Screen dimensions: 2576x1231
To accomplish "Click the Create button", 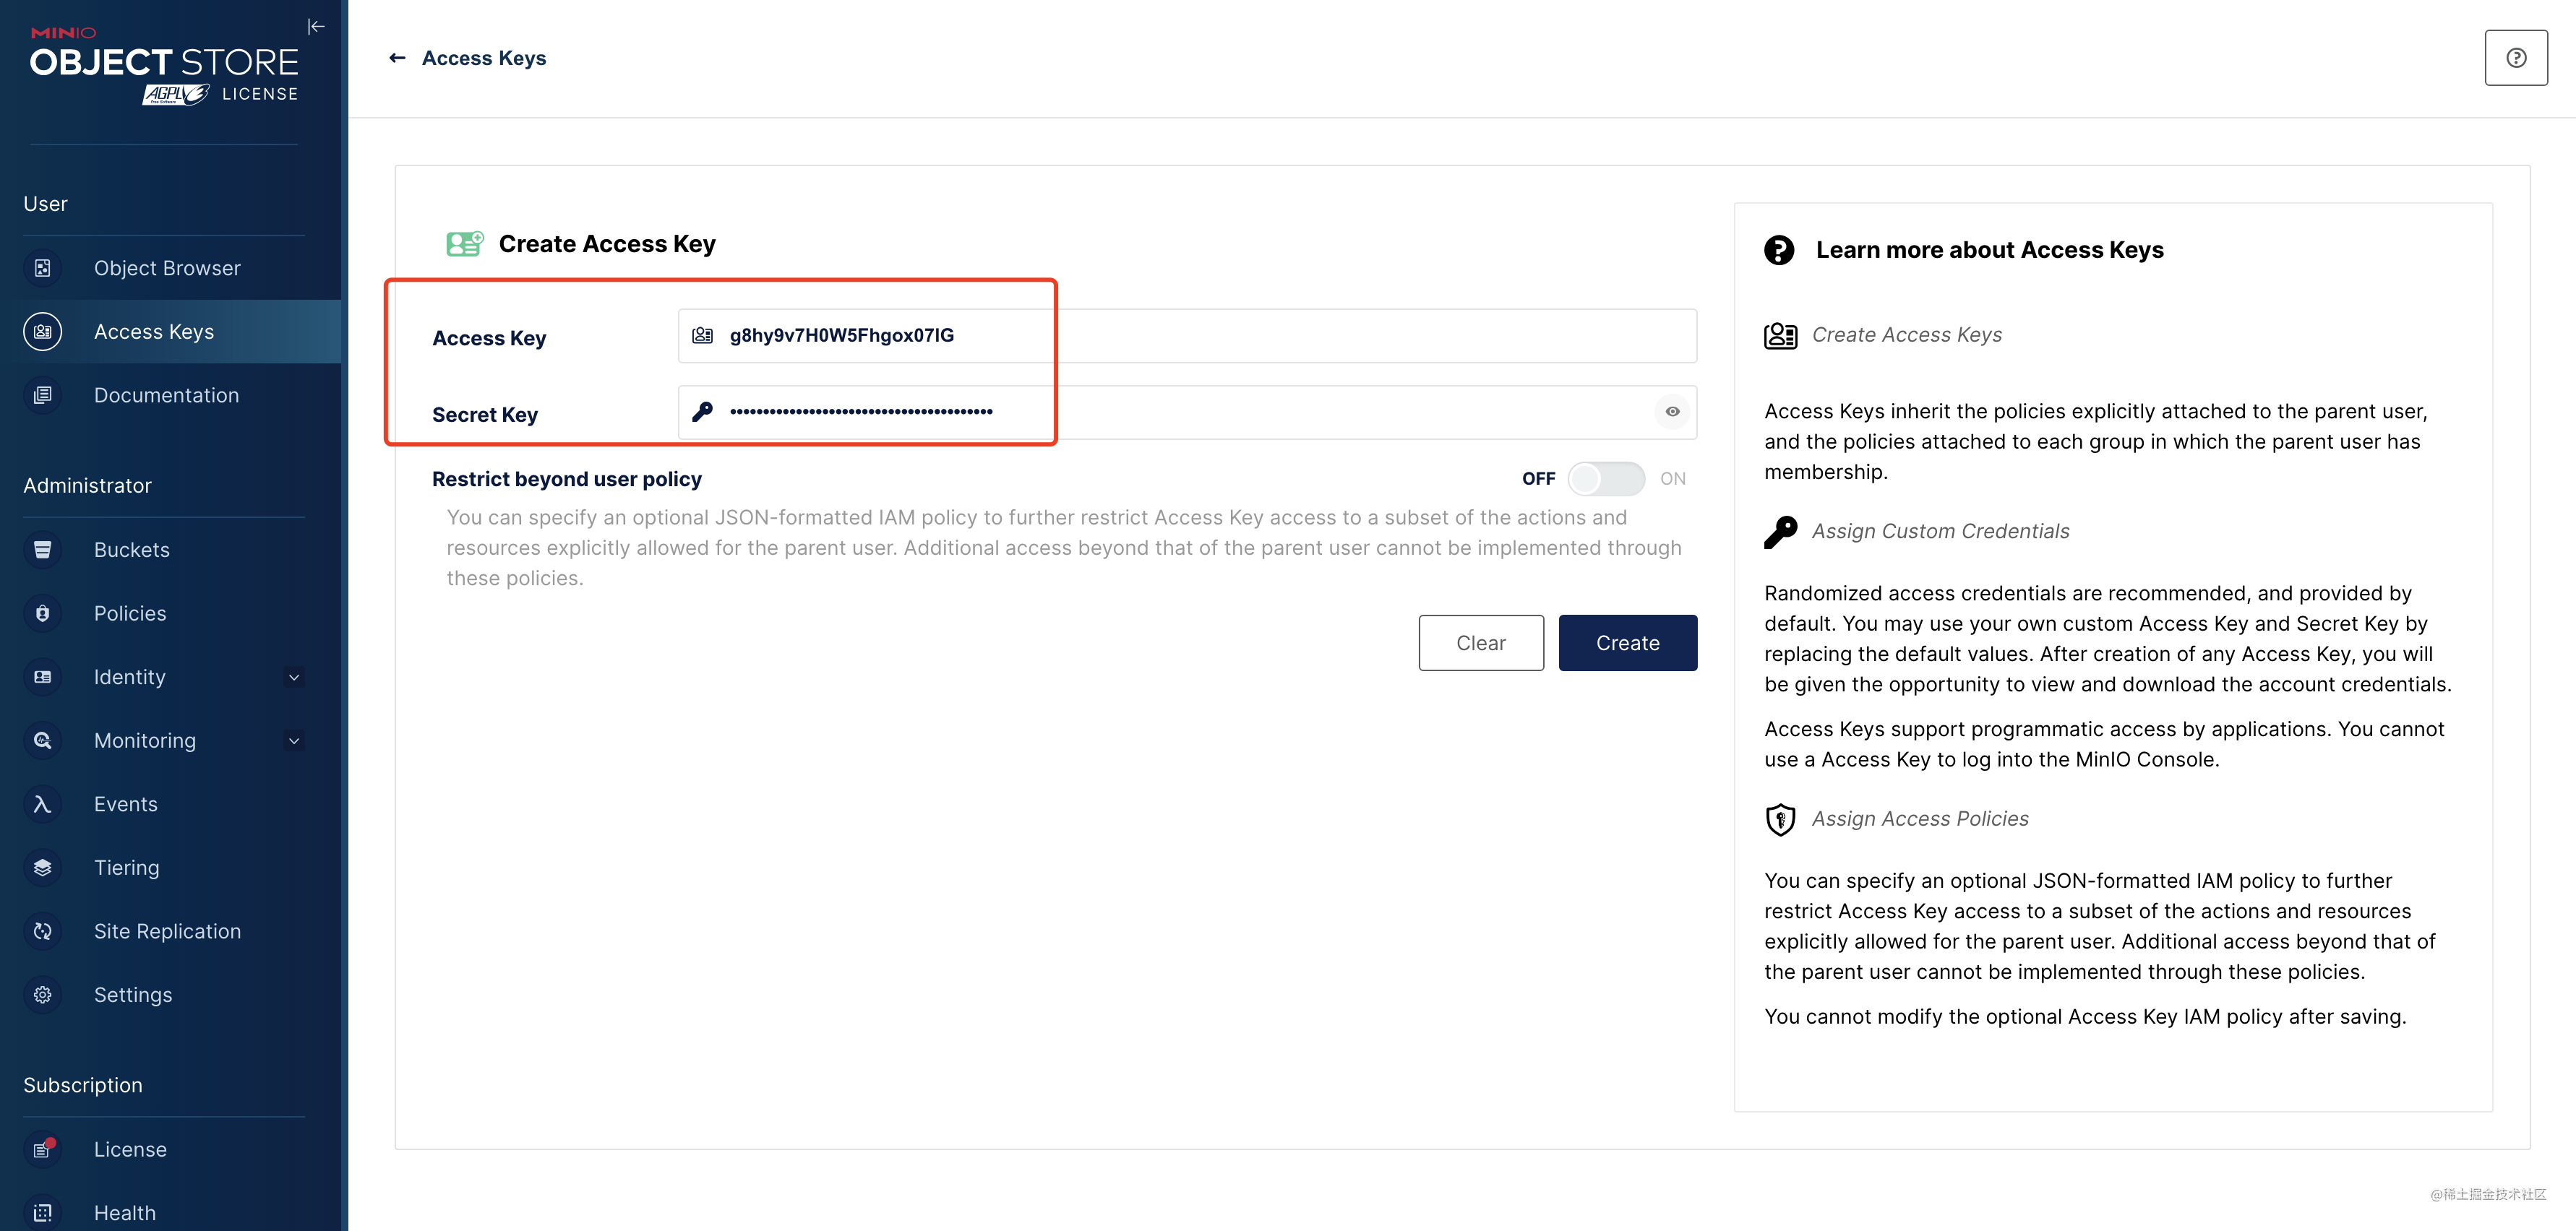I will pos(1627,642).
